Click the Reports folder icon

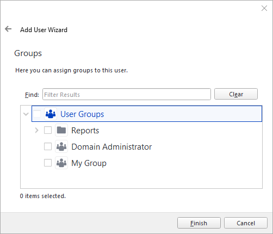coord(61,130)
